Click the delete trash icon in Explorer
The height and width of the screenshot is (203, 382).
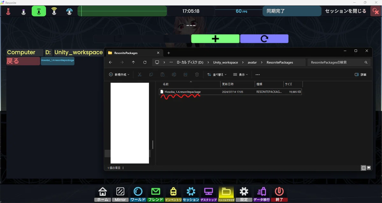(x=197, y=75)
